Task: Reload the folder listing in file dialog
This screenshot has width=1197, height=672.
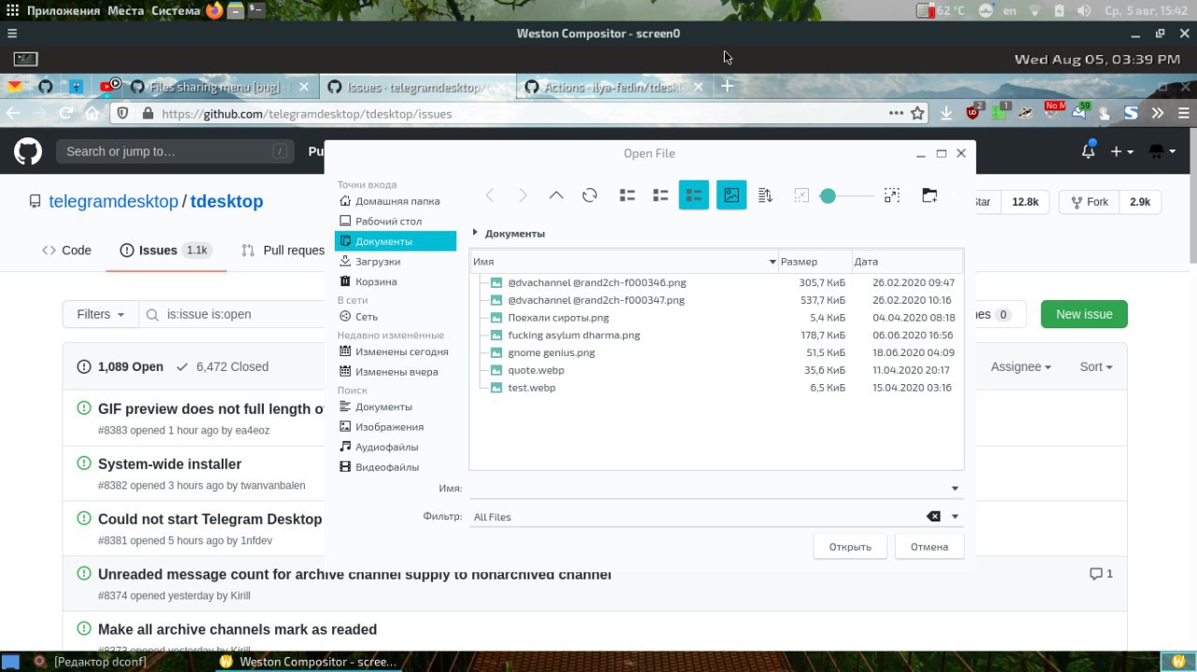Action: tap(589, 195)
